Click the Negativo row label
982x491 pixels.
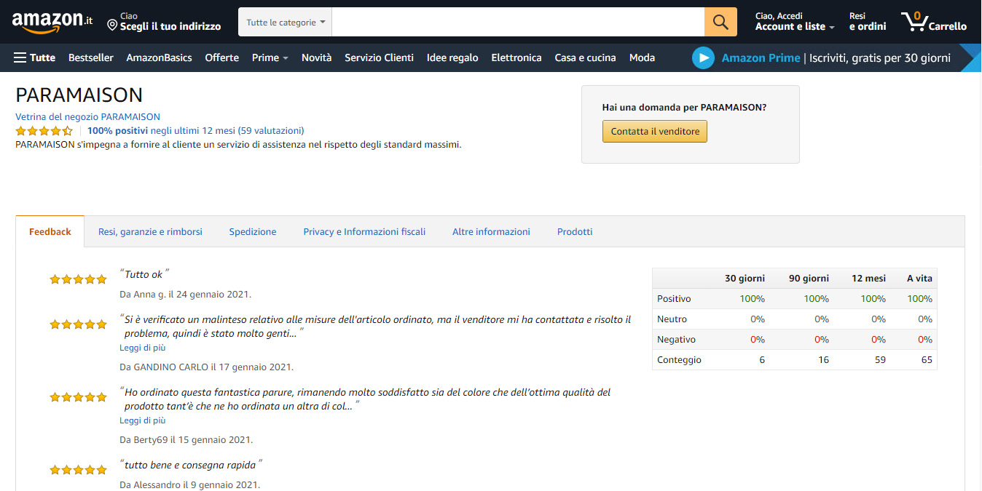[676, 340]
